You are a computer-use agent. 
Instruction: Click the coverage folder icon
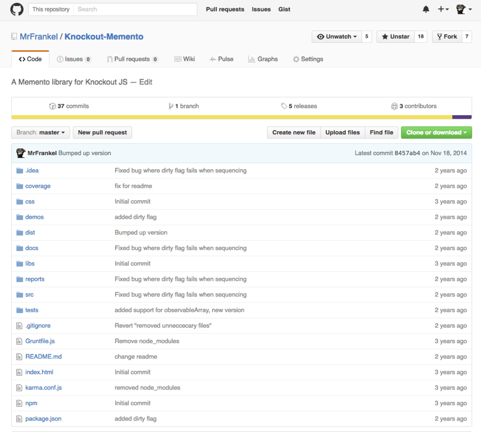[20, 186]
